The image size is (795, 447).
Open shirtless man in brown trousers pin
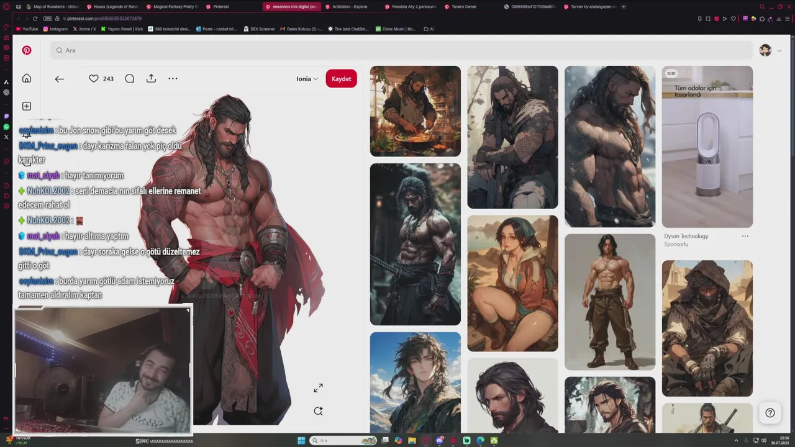(x=610, y=302)
